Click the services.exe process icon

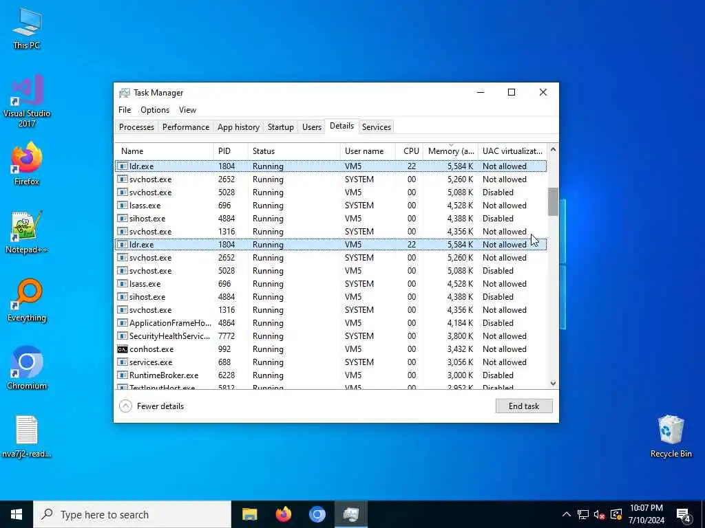tap(123, 362)
